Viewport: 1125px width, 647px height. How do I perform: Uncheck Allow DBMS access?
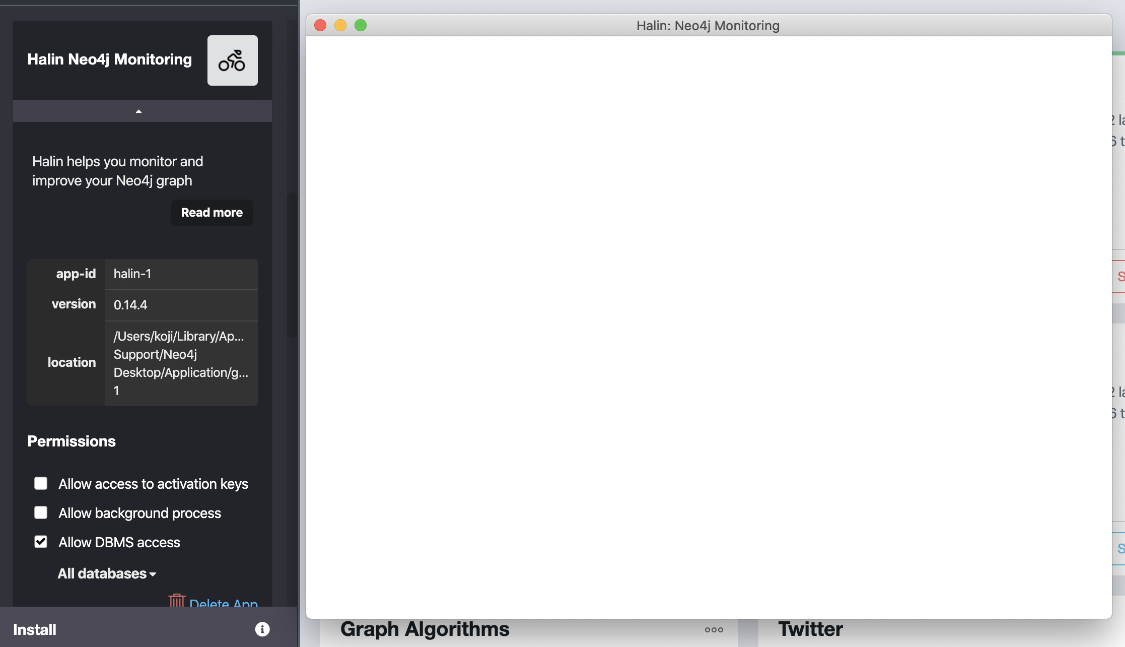coord(41,542)
